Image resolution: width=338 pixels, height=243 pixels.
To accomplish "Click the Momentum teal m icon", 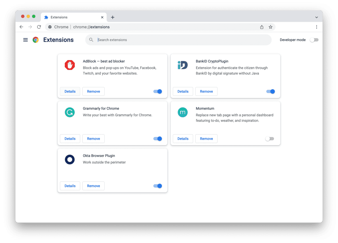I will click(183, 112).
